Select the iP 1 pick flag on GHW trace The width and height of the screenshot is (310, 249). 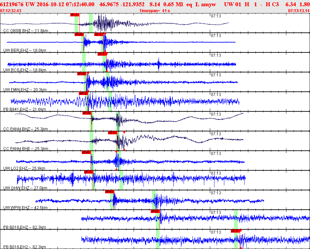pos(89,172)
